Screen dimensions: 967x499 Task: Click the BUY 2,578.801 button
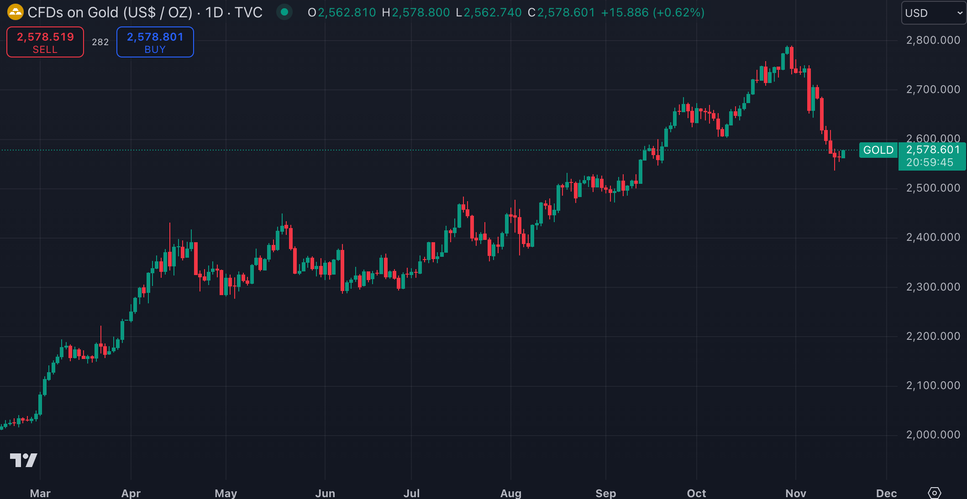point(155,42)
